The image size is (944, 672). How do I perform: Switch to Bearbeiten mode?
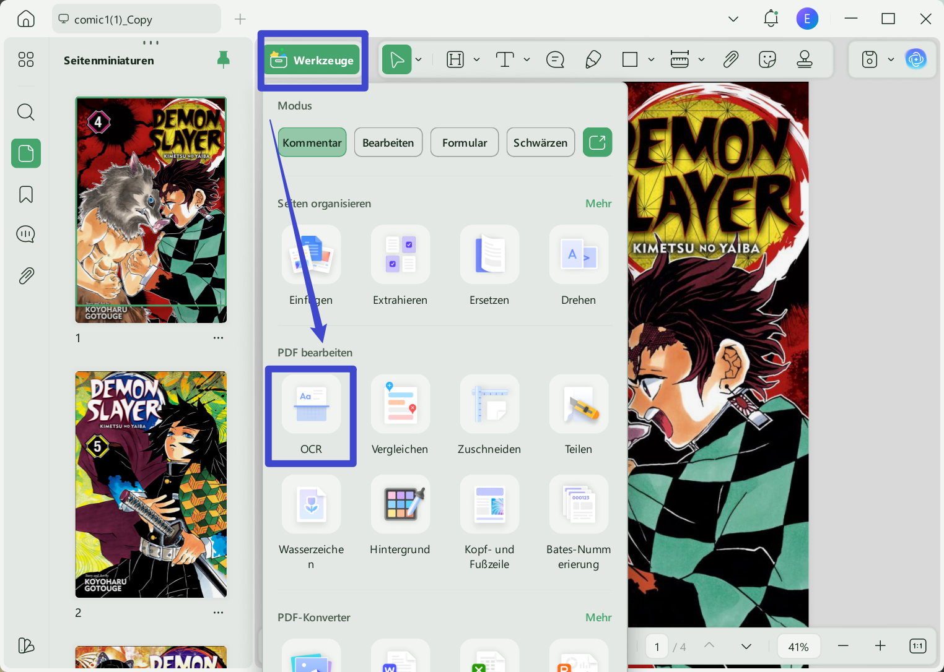coord(388,142)
